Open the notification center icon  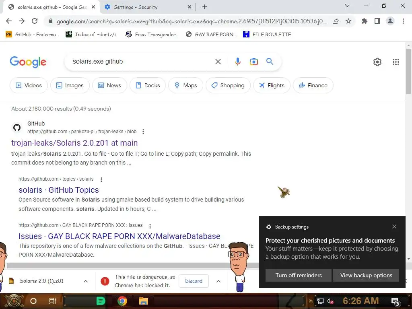[396, 302]
